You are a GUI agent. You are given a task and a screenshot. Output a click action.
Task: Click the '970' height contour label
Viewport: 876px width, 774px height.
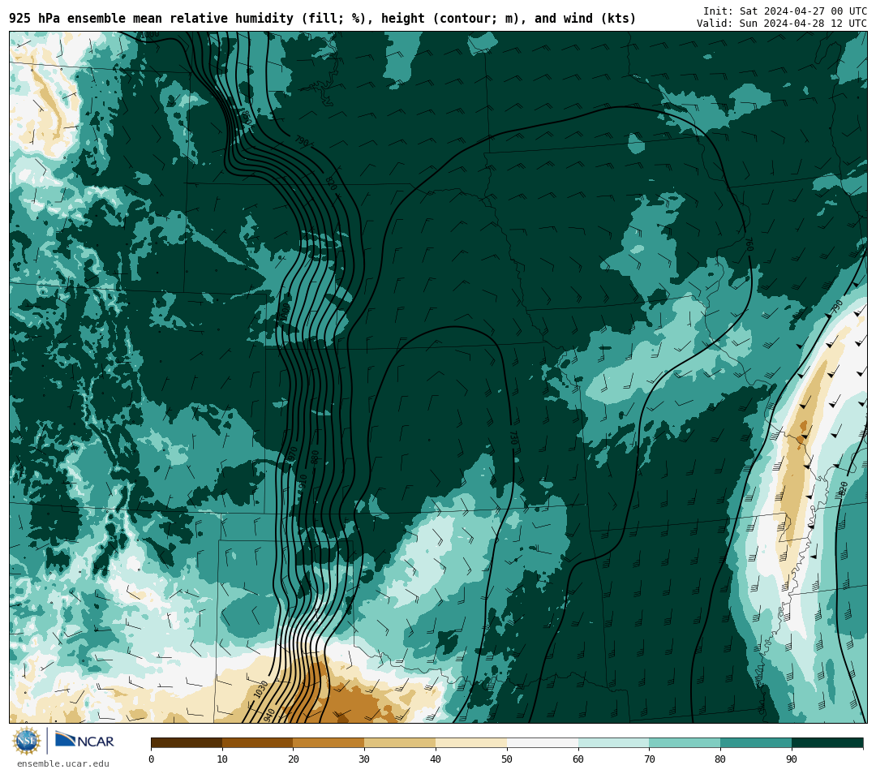click(292, 454)
